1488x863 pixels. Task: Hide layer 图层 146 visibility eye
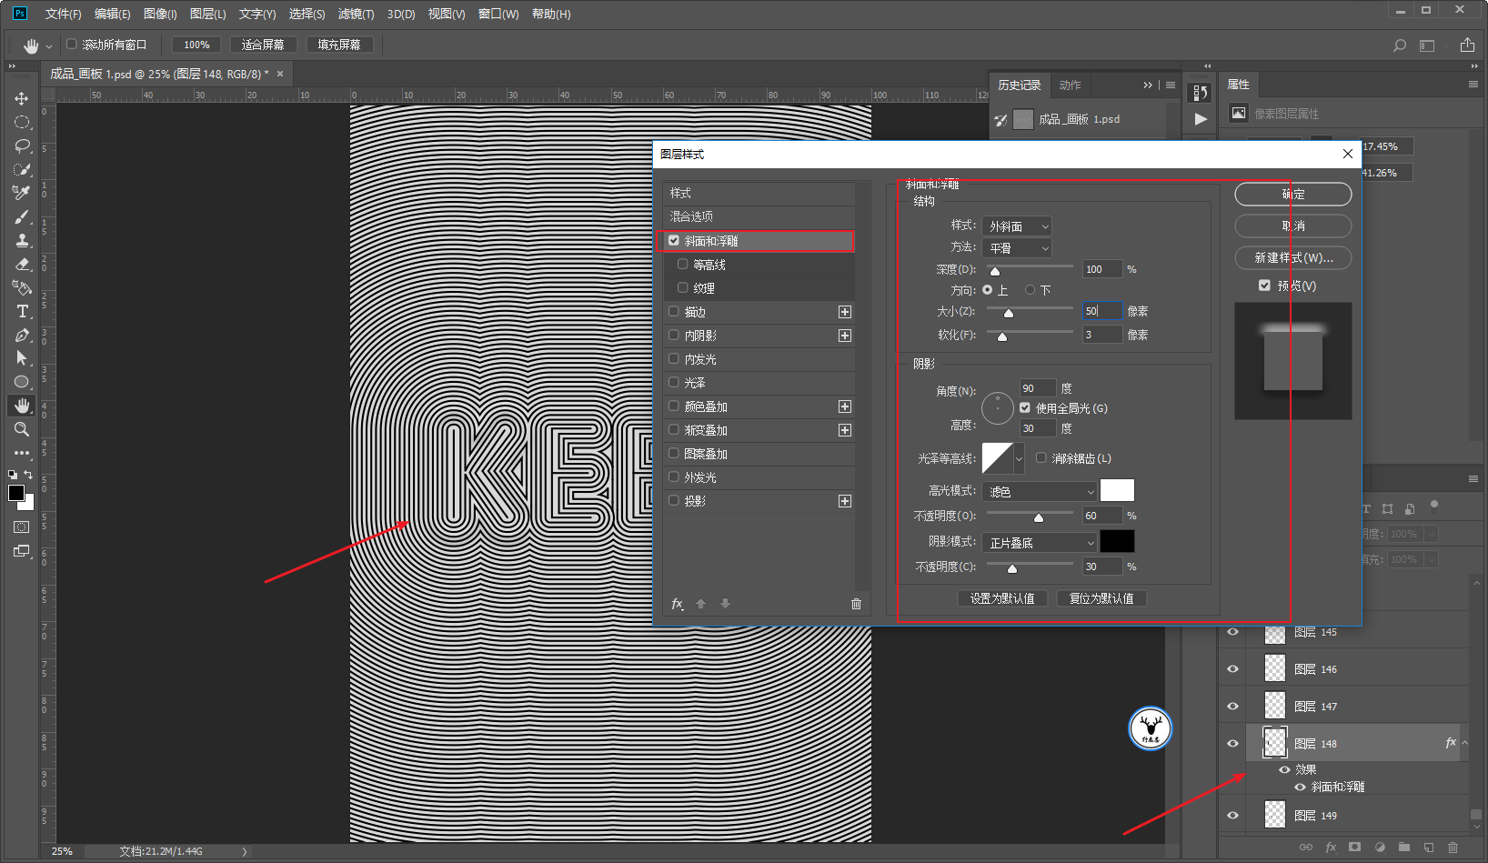coord(1233,669)
